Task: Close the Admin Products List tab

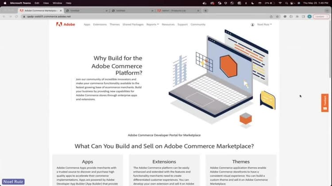Action: tap(198, 11)
